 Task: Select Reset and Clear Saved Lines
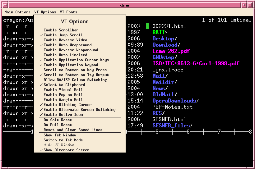pos(73,130)
